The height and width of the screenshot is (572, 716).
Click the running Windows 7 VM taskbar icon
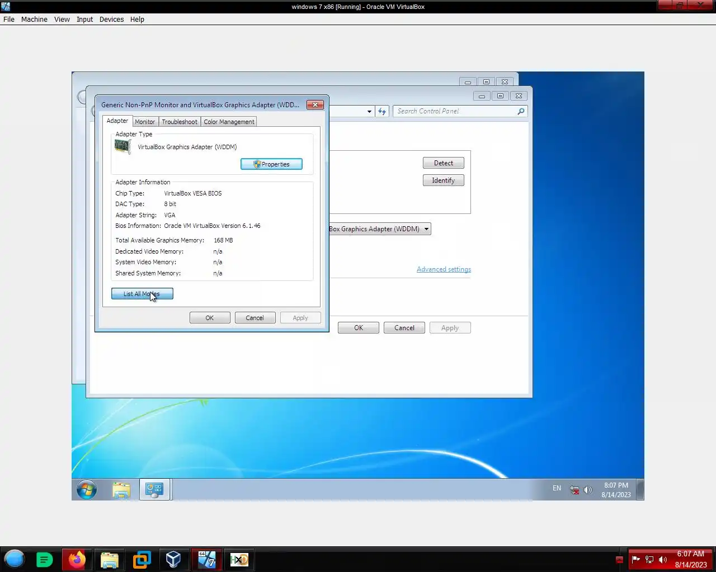click(207, 559)
